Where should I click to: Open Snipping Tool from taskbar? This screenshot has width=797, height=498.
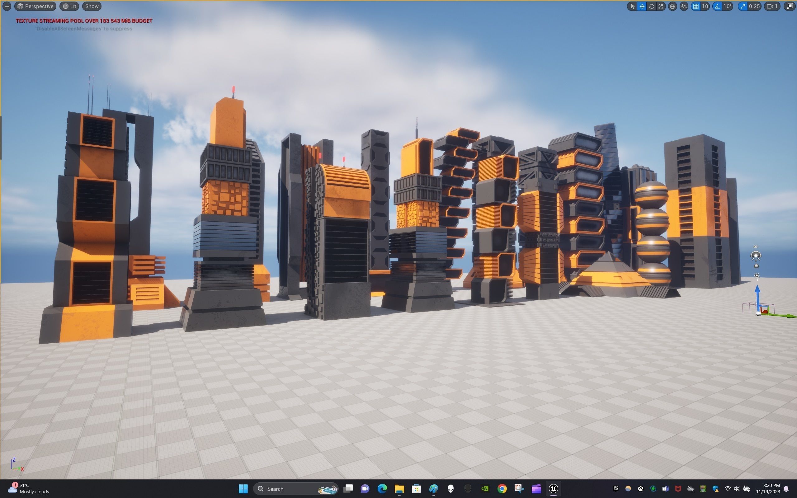[519, 488]
